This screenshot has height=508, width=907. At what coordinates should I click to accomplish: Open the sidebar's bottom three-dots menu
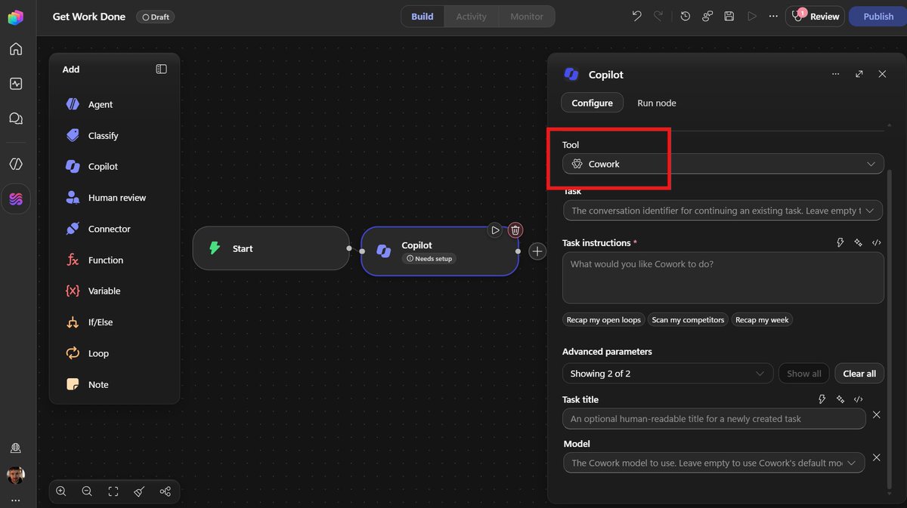coord(16,500)
